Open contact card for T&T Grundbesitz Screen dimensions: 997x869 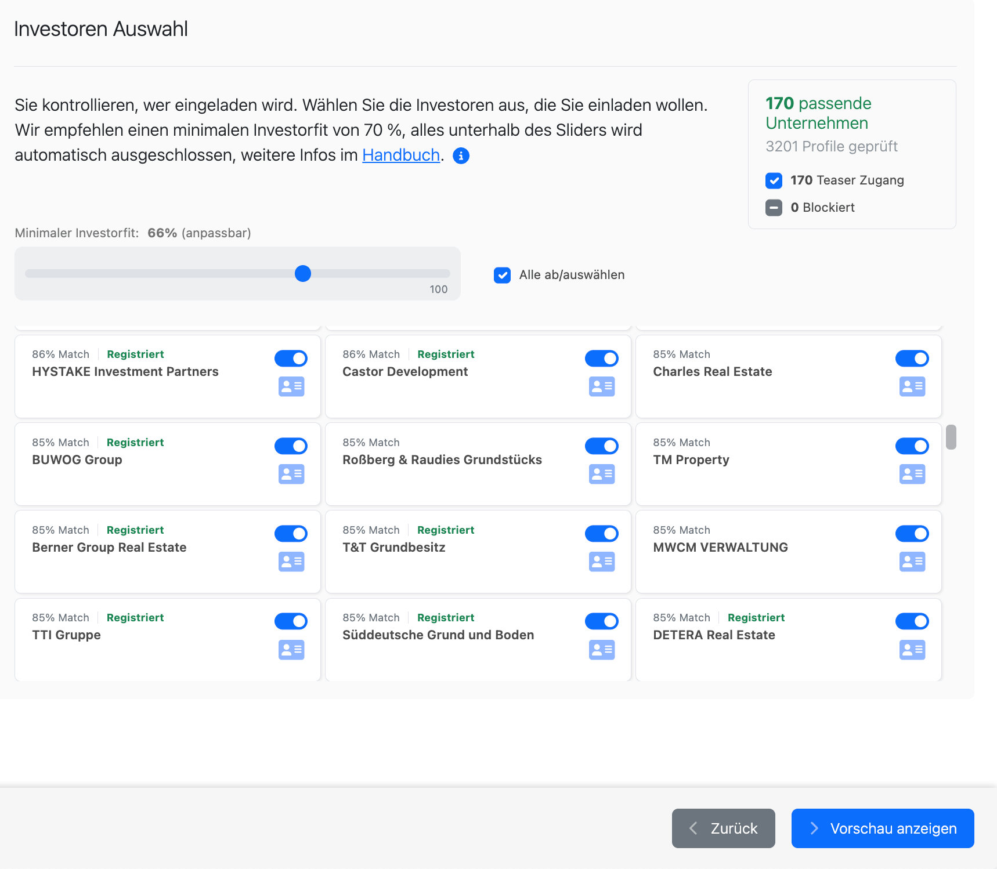click(x=602, y=562)
